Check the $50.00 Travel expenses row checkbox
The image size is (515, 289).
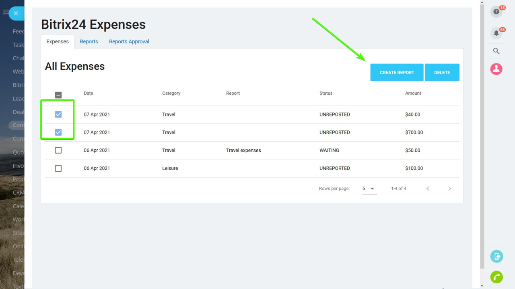(58, 150)
